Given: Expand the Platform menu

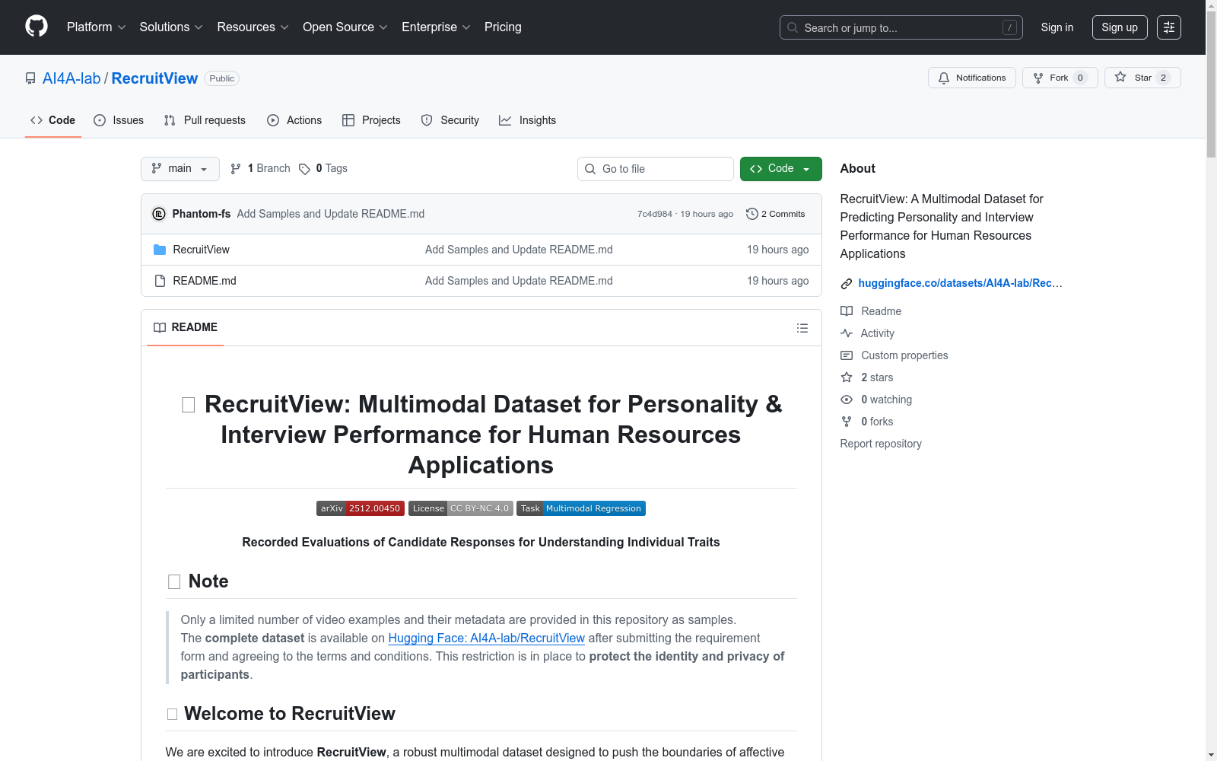Looking at the screenshot, I should 97,27.
